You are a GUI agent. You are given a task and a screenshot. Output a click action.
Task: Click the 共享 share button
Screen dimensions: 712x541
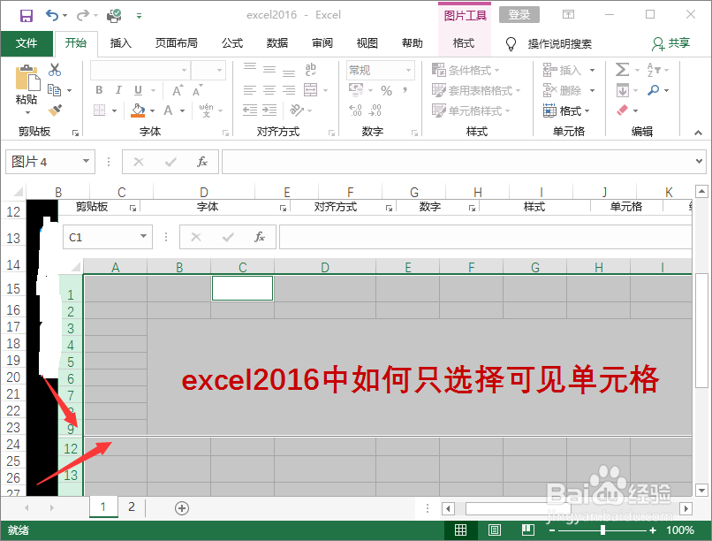tap(671, 43)
